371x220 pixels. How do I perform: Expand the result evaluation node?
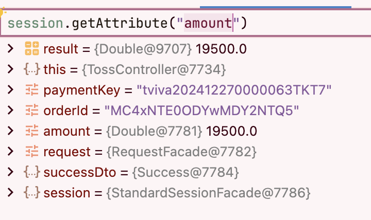pyautogui.click(x=10, y=49)
